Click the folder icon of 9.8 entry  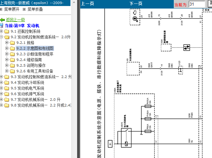[7, 105]
